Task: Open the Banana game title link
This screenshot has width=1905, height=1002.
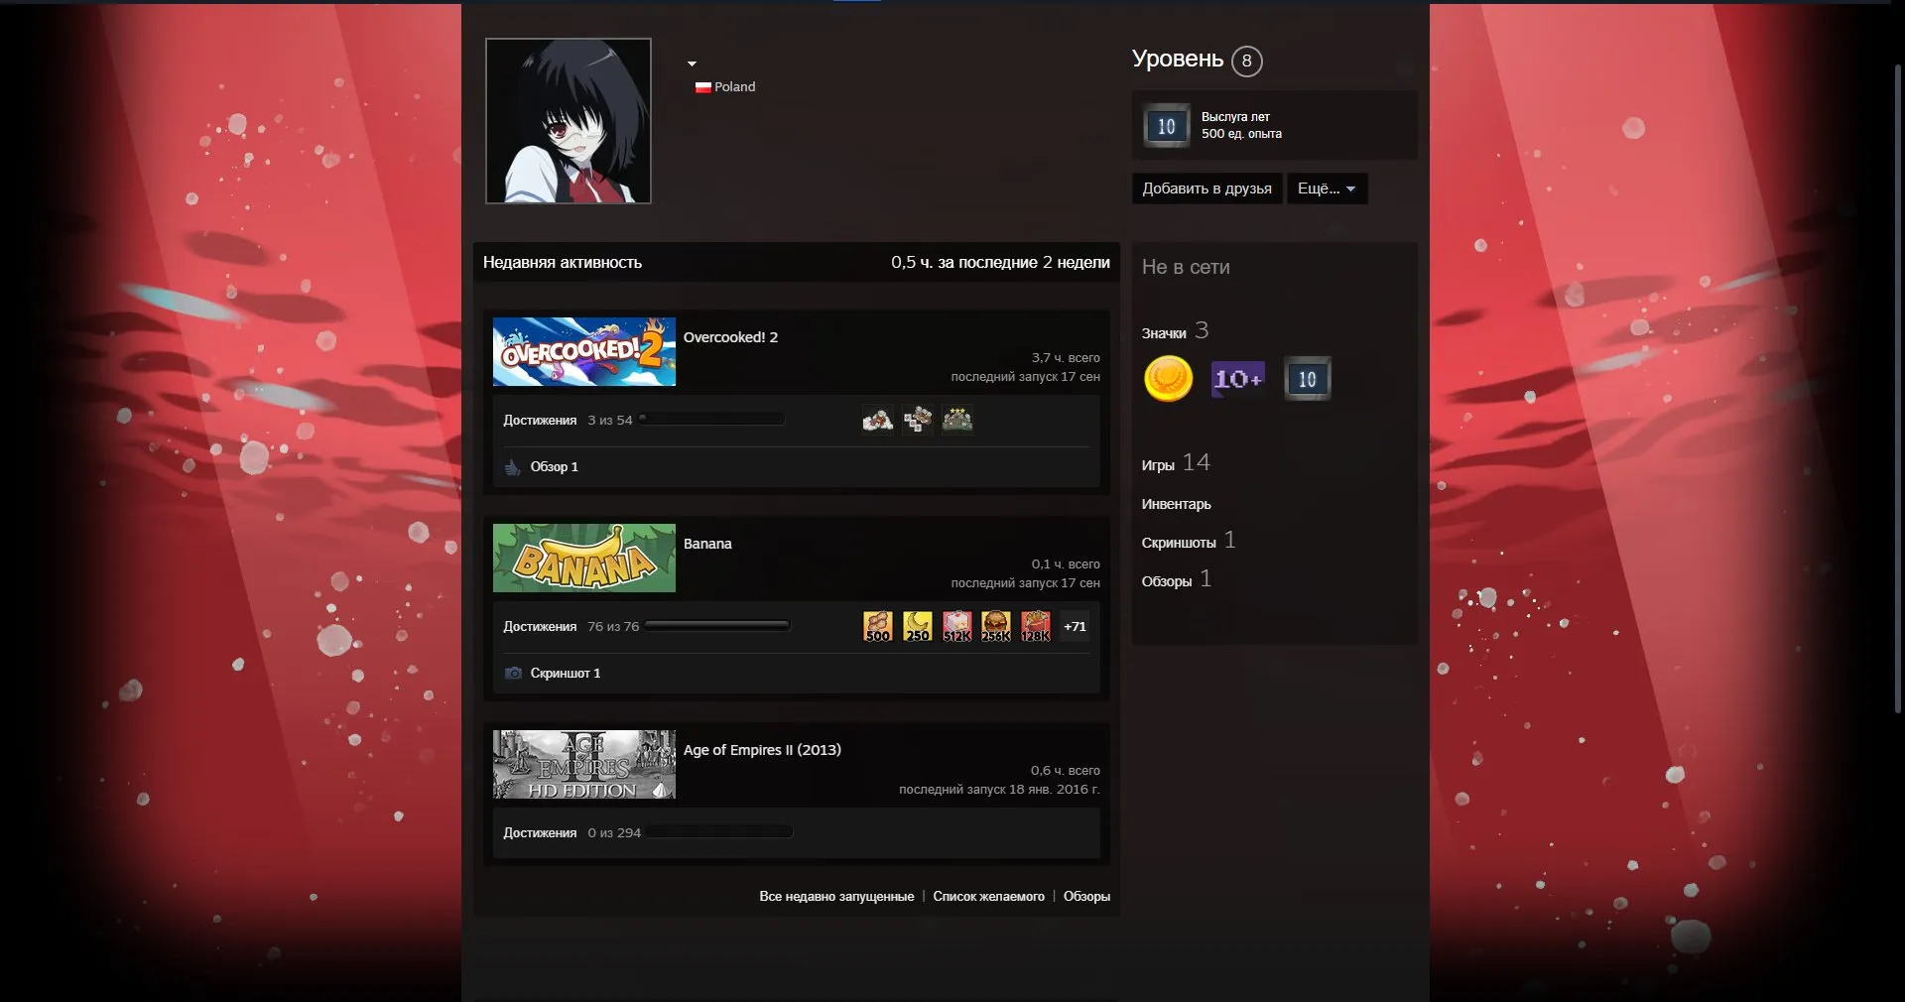Action: point(707,544)
